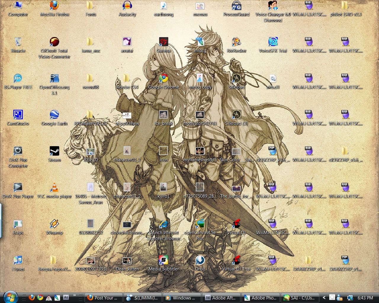Select the midcg copy image file
The image size is (379, 303).
[200, 81]
